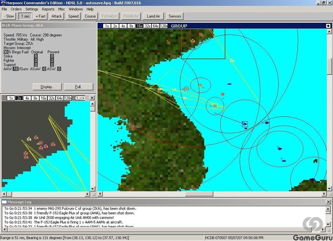Image resolution: width=333 pixels, height=241 pixels.
Task: Edit the 90 percent Bingo Fuel field
Action: tap(6, 52)
